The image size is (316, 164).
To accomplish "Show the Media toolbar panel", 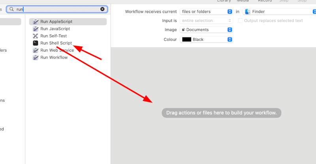I will (243, 1).
